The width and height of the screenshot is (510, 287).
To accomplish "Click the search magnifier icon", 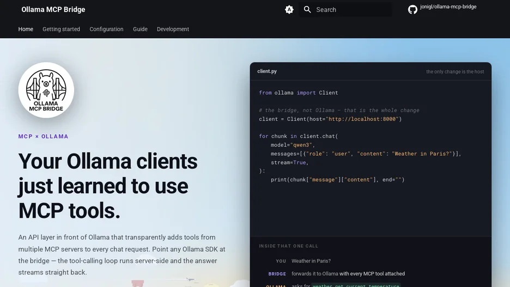I will [x=307, y=10].
